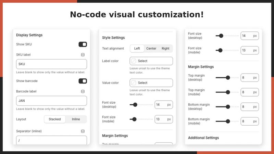Click Font size (desktop) slider in Style Settings
274x154 pixels.
click(141, 105)
